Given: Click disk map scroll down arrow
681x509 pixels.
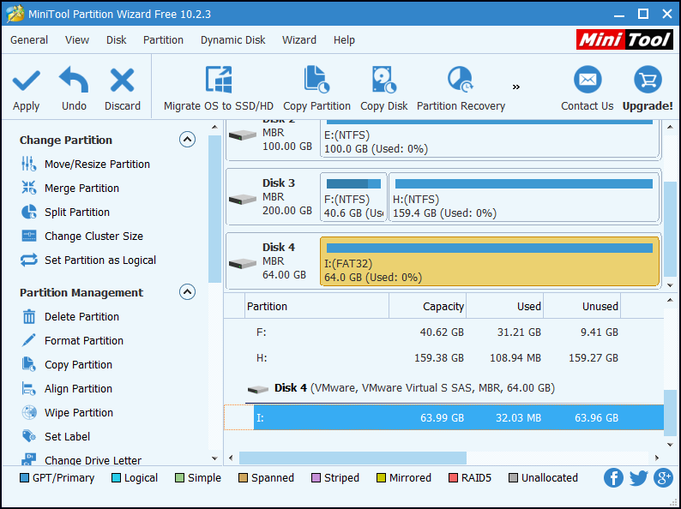Looking at the screenshot, I should (x=670, y=285).
